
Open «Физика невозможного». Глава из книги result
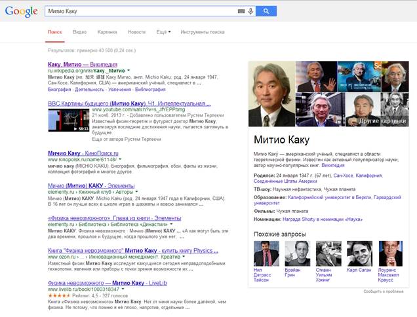coord(114,218)
